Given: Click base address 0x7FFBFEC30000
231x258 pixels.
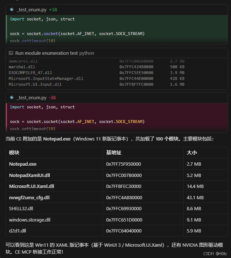Looking at the screenshot, I should coord(124,186).
